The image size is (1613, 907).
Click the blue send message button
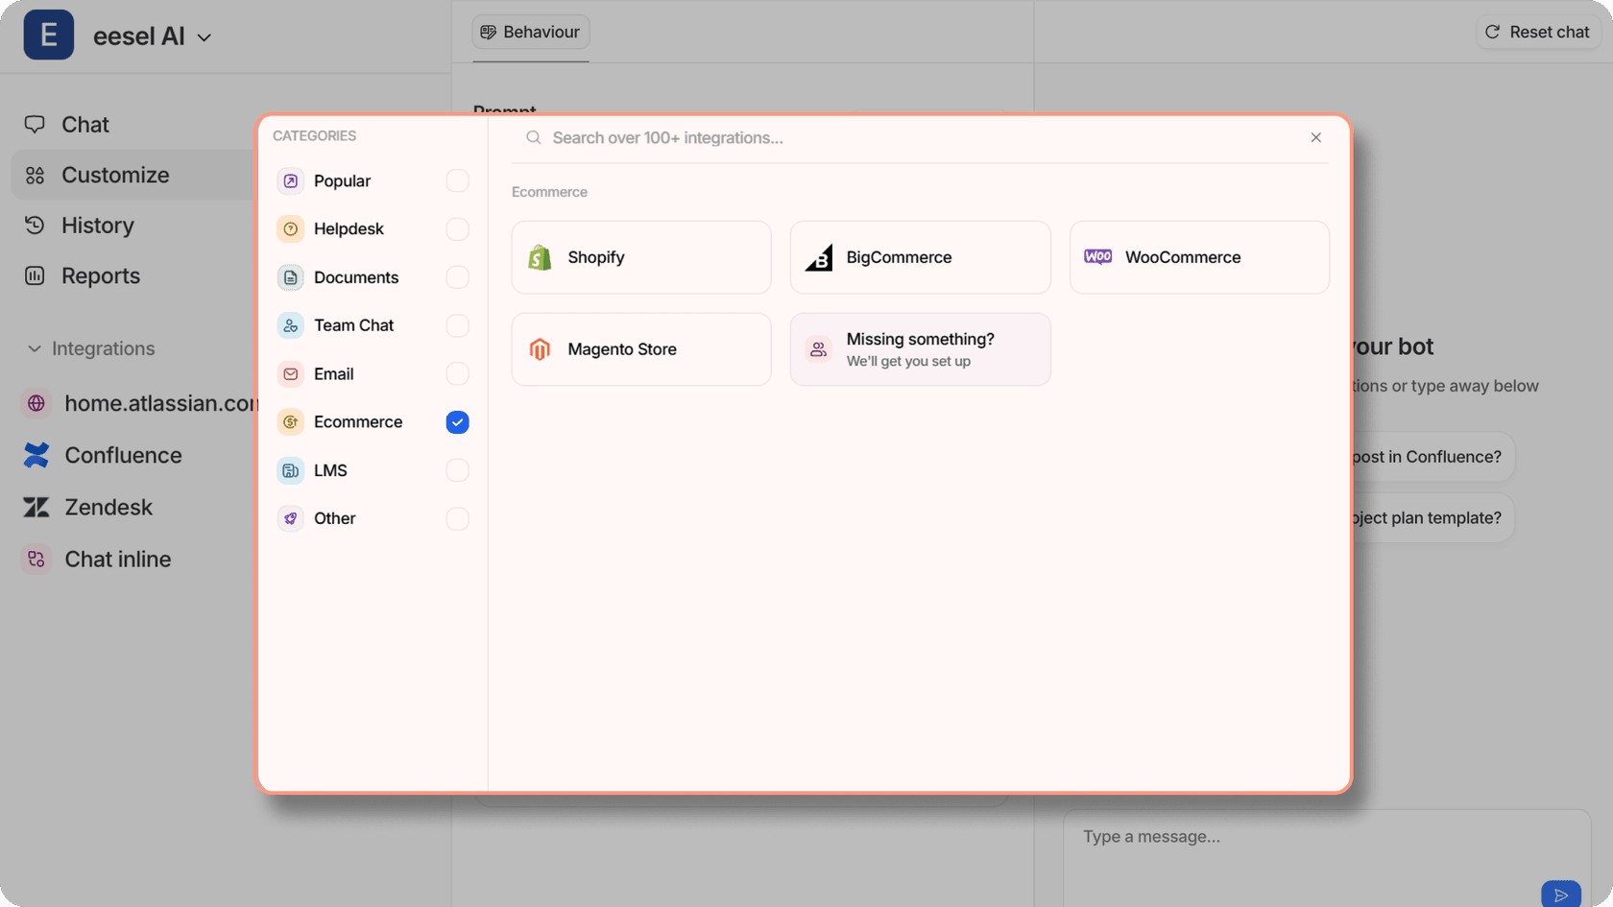(x=1561, y=895)
